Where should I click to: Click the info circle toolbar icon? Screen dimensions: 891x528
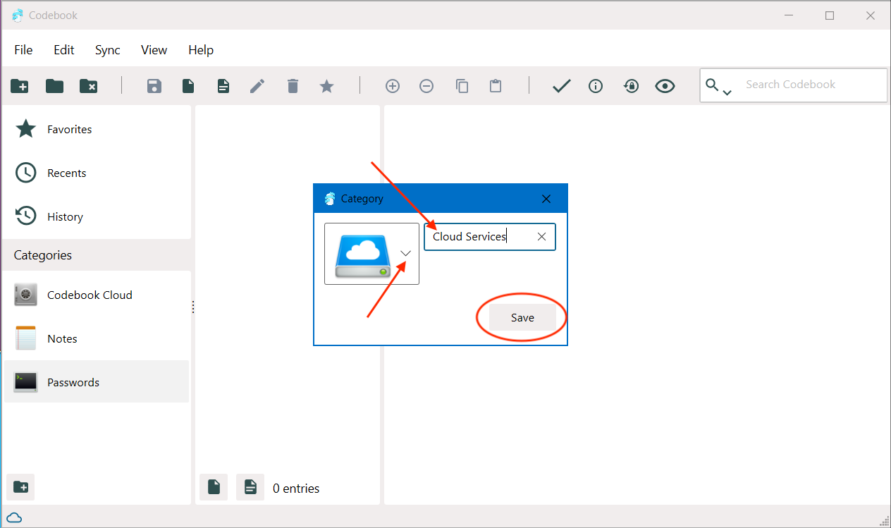[x=596, y=86]
